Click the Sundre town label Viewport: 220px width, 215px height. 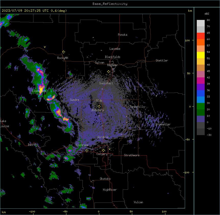coord(75,100)
